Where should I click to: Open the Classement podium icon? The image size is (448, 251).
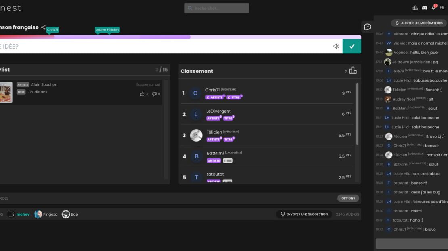coord(353,70)
